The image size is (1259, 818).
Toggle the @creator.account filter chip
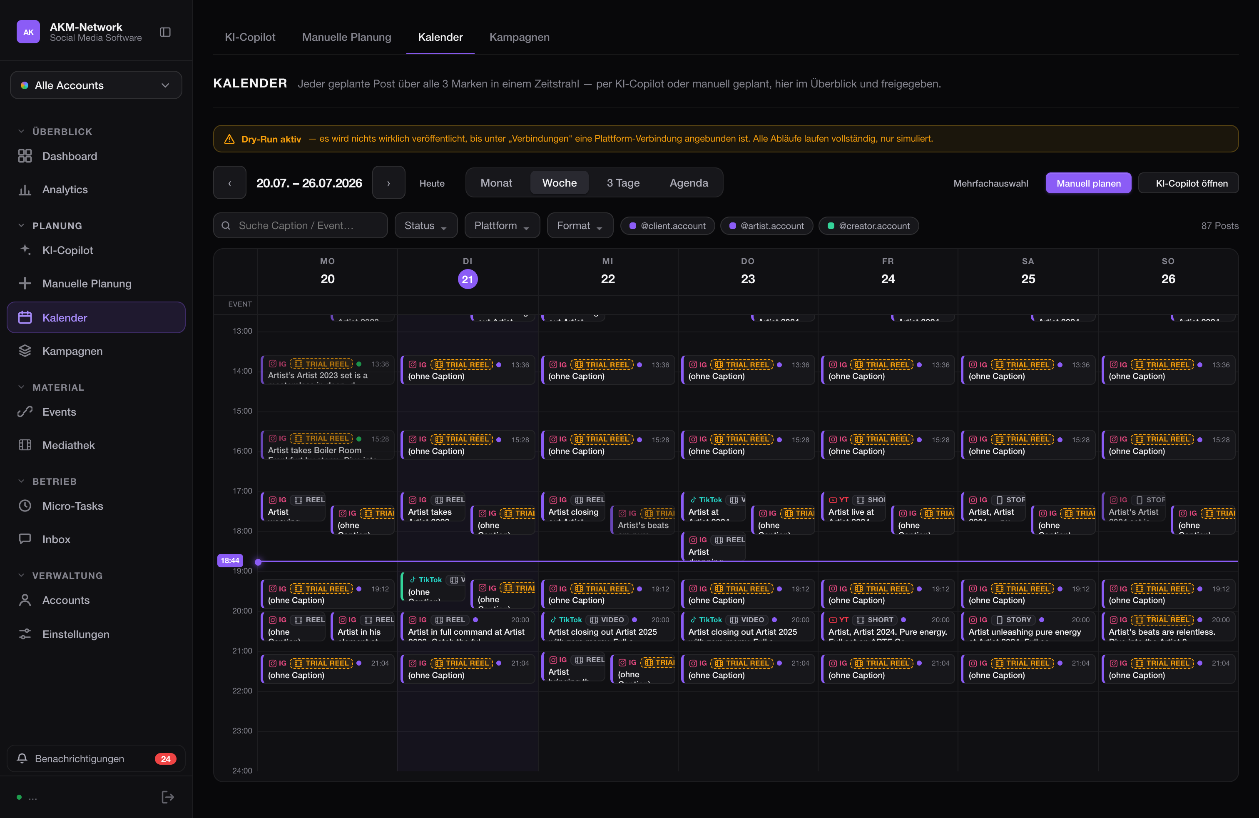click(x=868, y=226)
